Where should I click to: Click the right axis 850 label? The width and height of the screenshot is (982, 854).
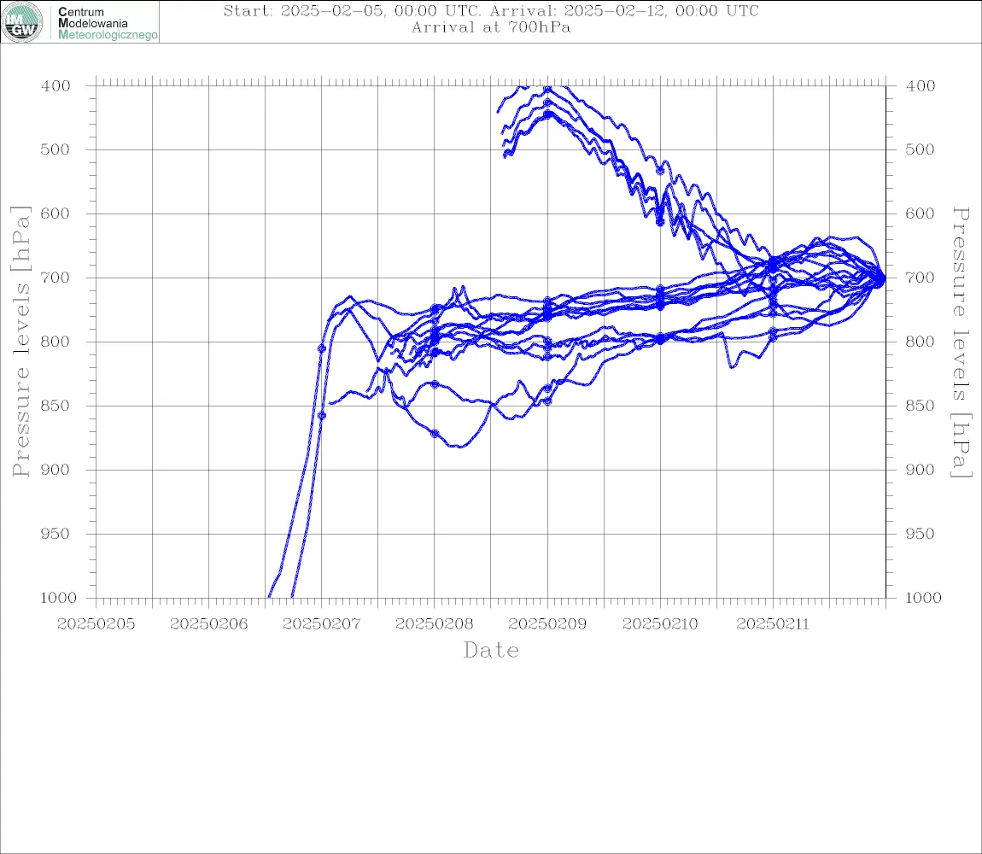pyautogui.click(x=920, y=406)
